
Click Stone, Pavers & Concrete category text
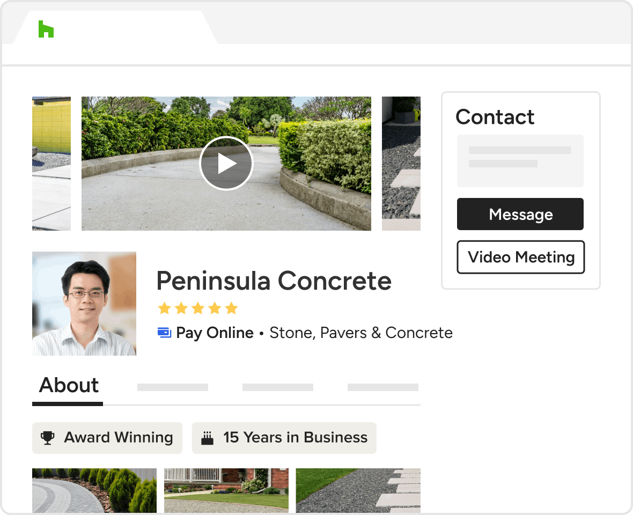click(361, 333)
